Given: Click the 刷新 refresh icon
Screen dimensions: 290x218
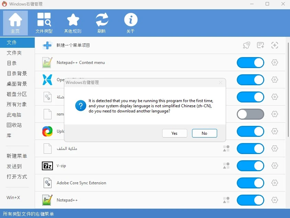Looking at the screenshot, I should [x=102, y=23].
